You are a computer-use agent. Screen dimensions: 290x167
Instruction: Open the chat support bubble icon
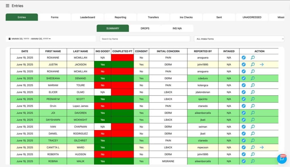[x=282, y=159]
